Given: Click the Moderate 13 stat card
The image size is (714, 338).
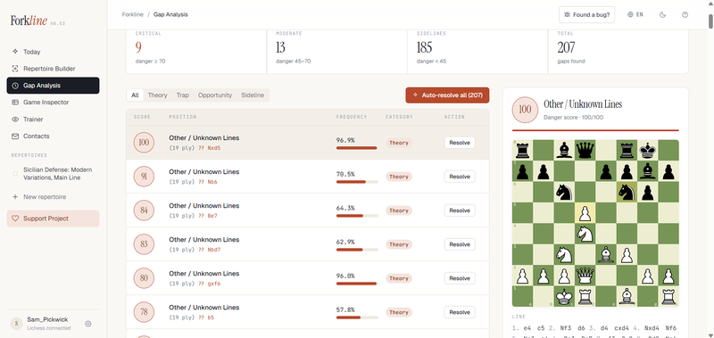Looking at the screenshot, I should 337,51.
